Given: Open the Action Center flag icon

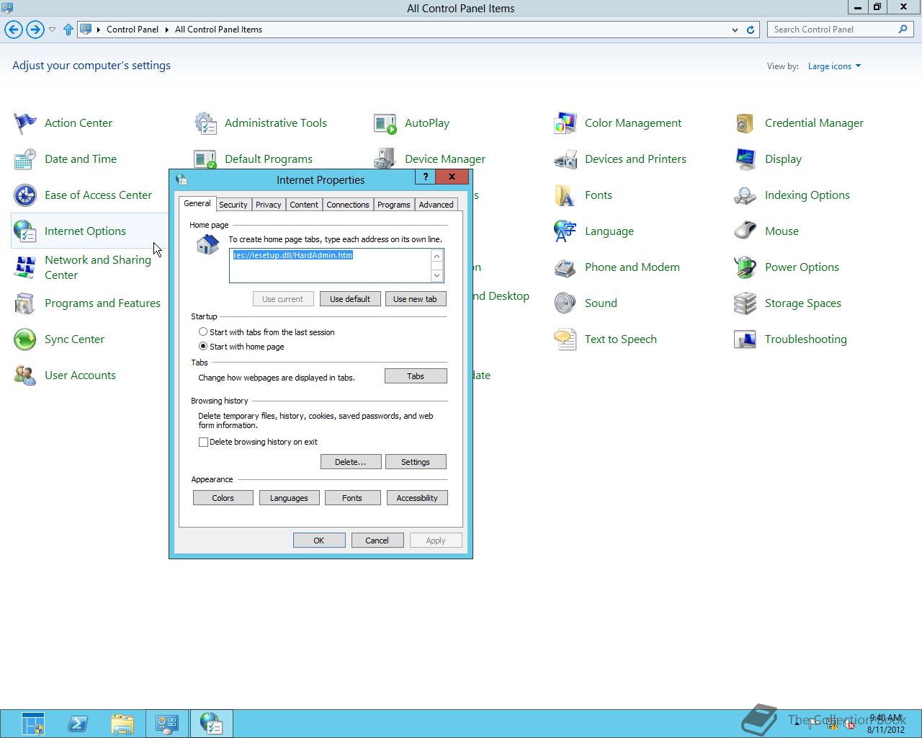Looking at the screenshot, I should click(x=25, y=123).
